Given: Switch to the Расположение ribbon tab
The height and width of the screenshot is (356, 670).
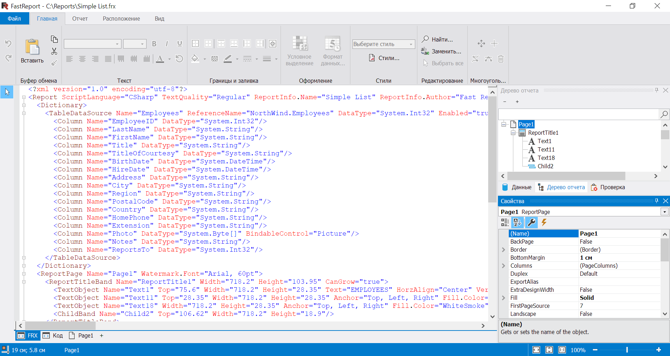Looking at the screenshot, I should point(121,18).
